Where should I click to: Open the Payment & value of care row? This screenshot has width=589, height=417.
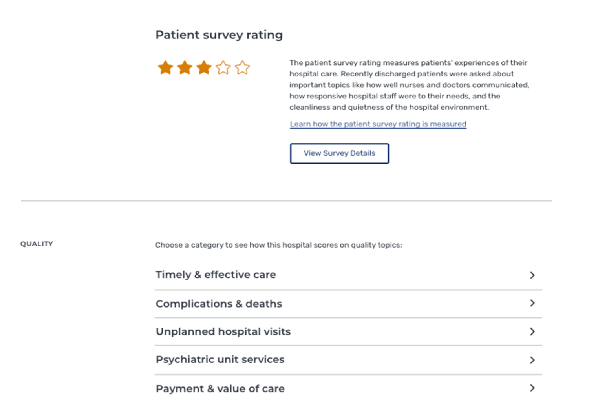pyautogui.click(x=220, y=388)
